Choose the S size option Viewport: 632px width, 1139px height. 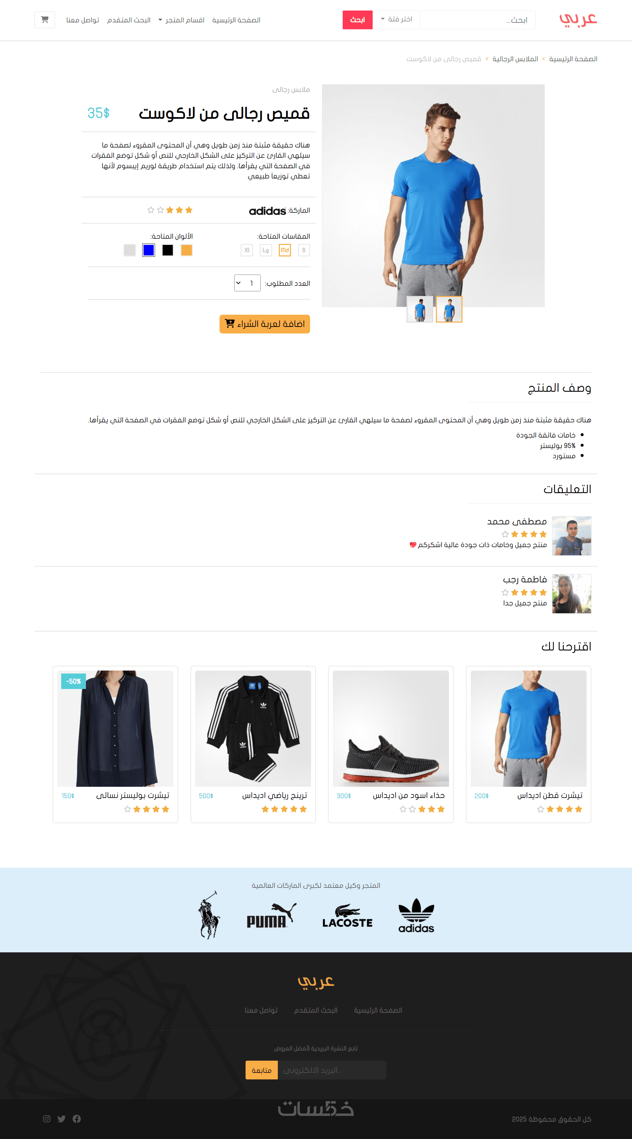tap(304, 250)
